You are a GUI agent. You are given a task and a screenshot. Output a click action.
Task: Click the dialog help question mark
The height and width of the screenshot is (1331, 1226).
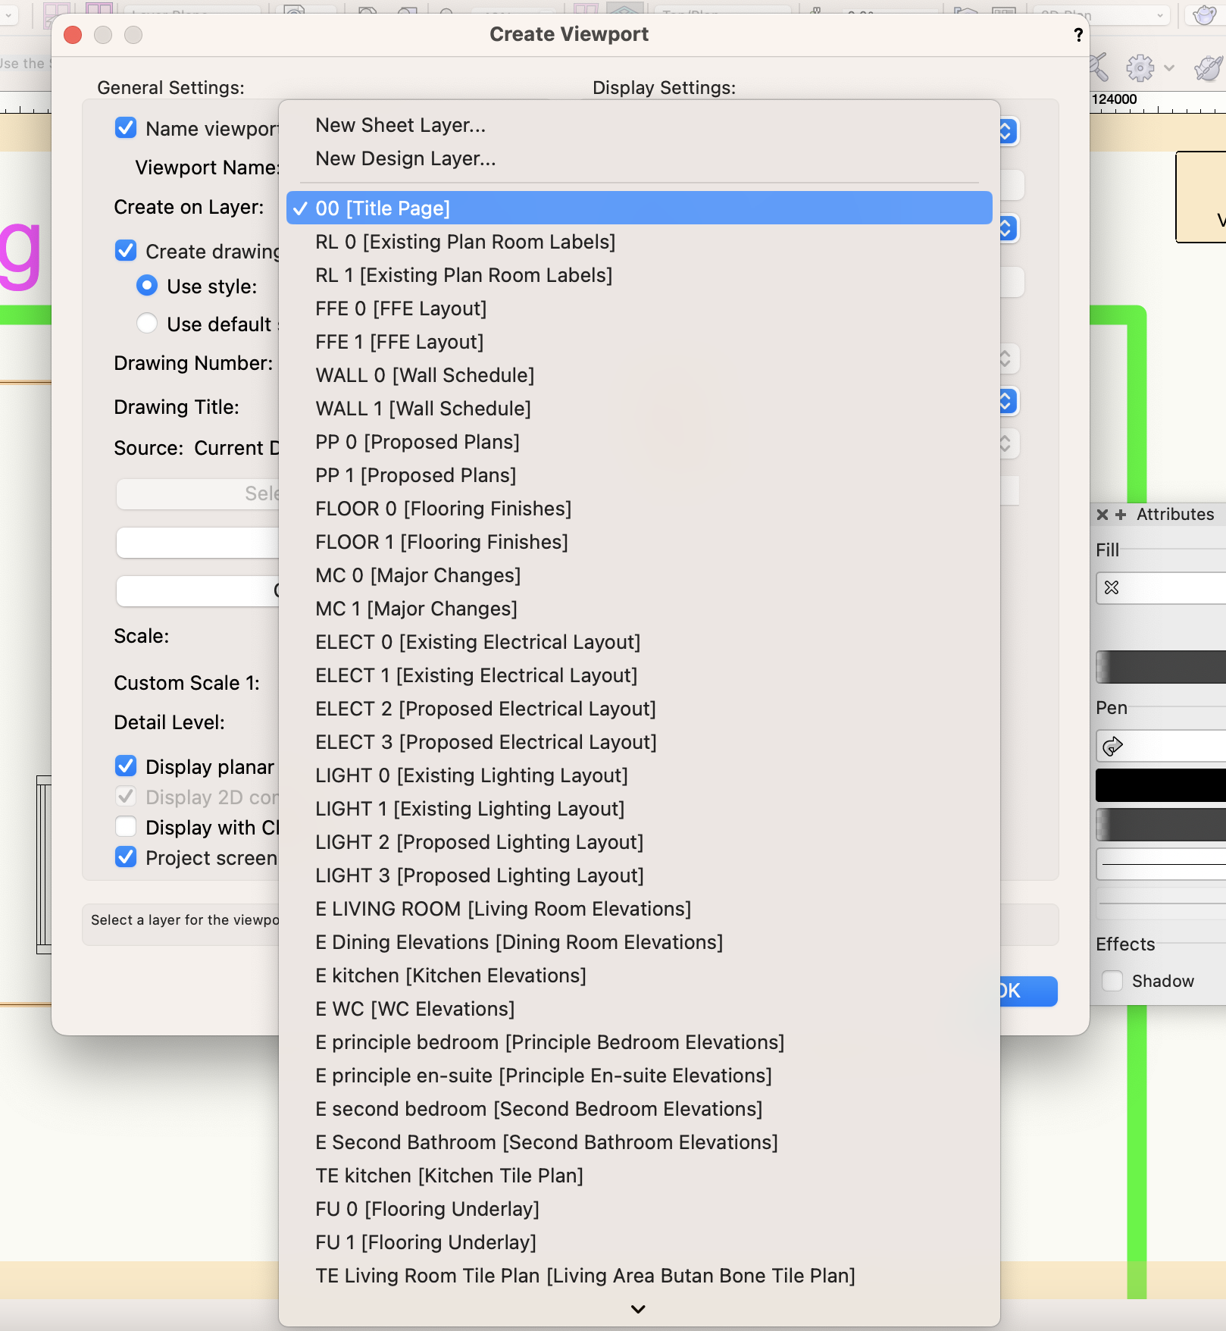tap(1077, 35)
